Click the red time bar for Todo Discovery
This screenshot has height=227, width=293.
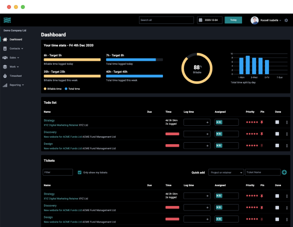pos(172,134)
